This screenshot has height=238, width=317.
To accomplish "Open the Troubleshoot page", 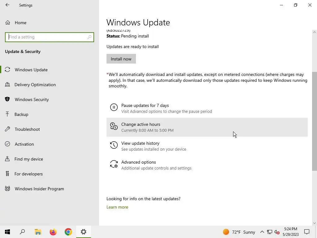I will coord(50,129).
